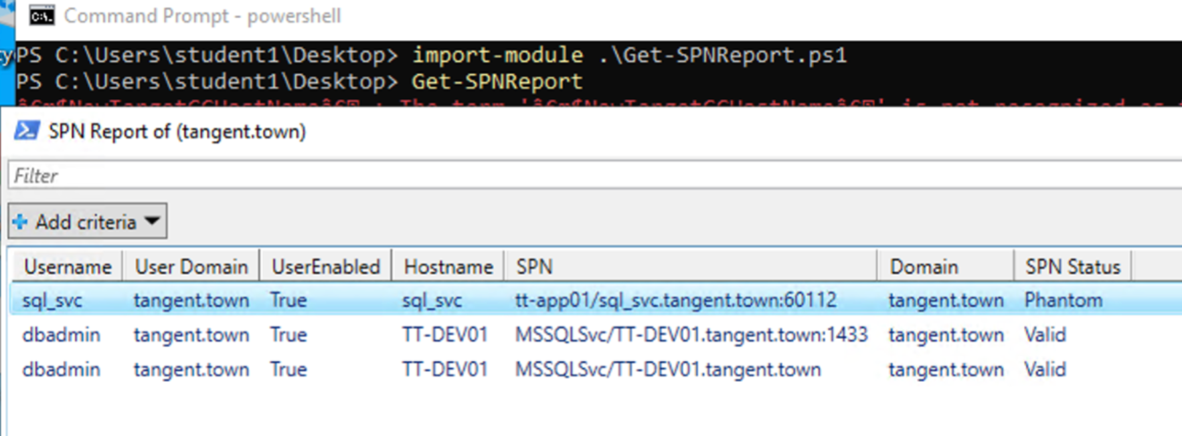
Task: Click the SPN Report of (tangent.town) title
Action: pos(177,131)
